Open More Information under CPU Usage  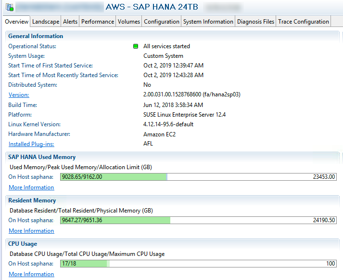[31, 274]
